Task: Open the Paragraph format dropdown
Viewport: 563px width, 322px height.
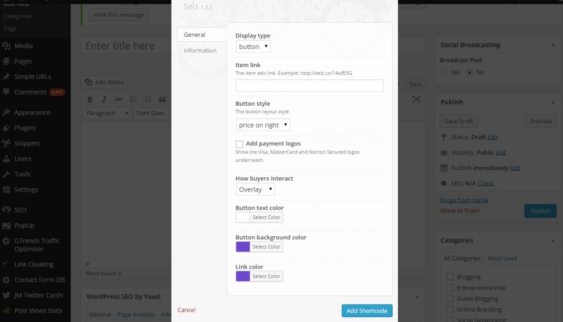Action: click(x=107, y=113)
